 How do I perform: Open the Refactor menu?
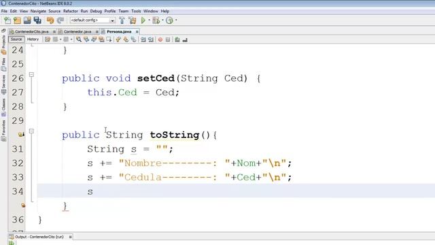(x=71, y=11)
